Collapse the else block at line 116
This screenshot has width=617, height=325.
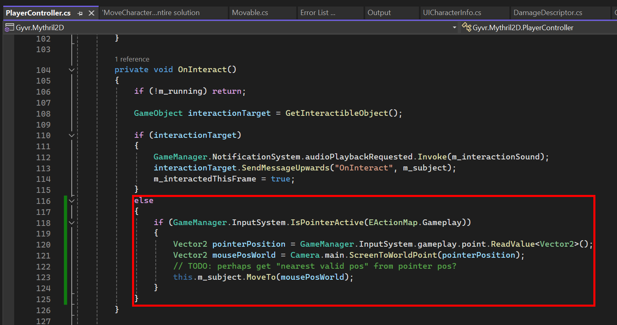[72, 201]
